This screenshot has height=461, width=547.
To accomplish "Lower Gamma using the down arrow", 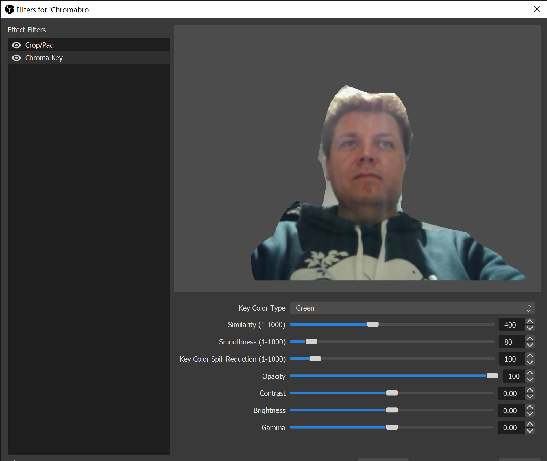I will pyautogui.click(x=530, y=431).
